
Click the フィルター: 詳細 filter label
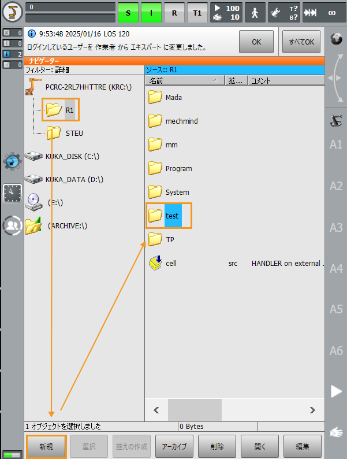coord(47,70)
